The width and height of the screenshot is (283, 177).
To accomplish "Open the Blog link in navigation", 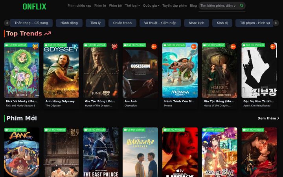I will pos(193,6).
